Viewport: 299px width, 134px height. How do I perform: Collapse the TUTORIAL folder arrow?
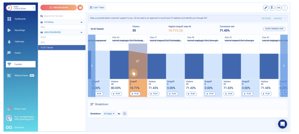pos(81,22)
